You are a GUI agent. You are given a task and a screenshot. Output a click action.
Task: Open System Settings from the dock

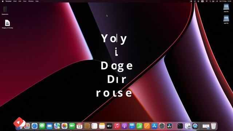pyautogui.click(x=162, y=126)
